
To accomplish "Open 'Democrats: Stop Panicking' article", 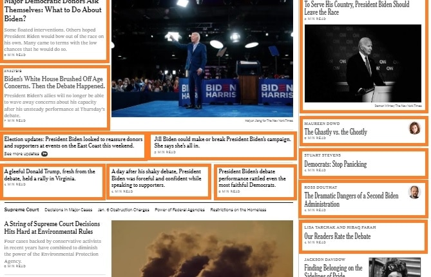I will pos(335,164).
